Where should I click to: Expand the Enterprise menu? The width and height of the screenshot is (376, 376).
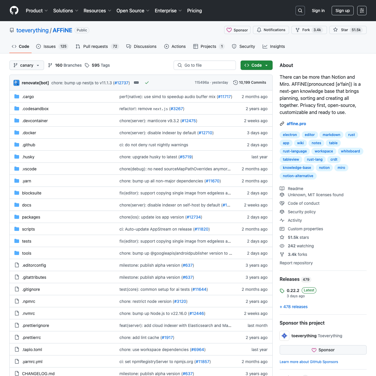[x=168, y=11]
